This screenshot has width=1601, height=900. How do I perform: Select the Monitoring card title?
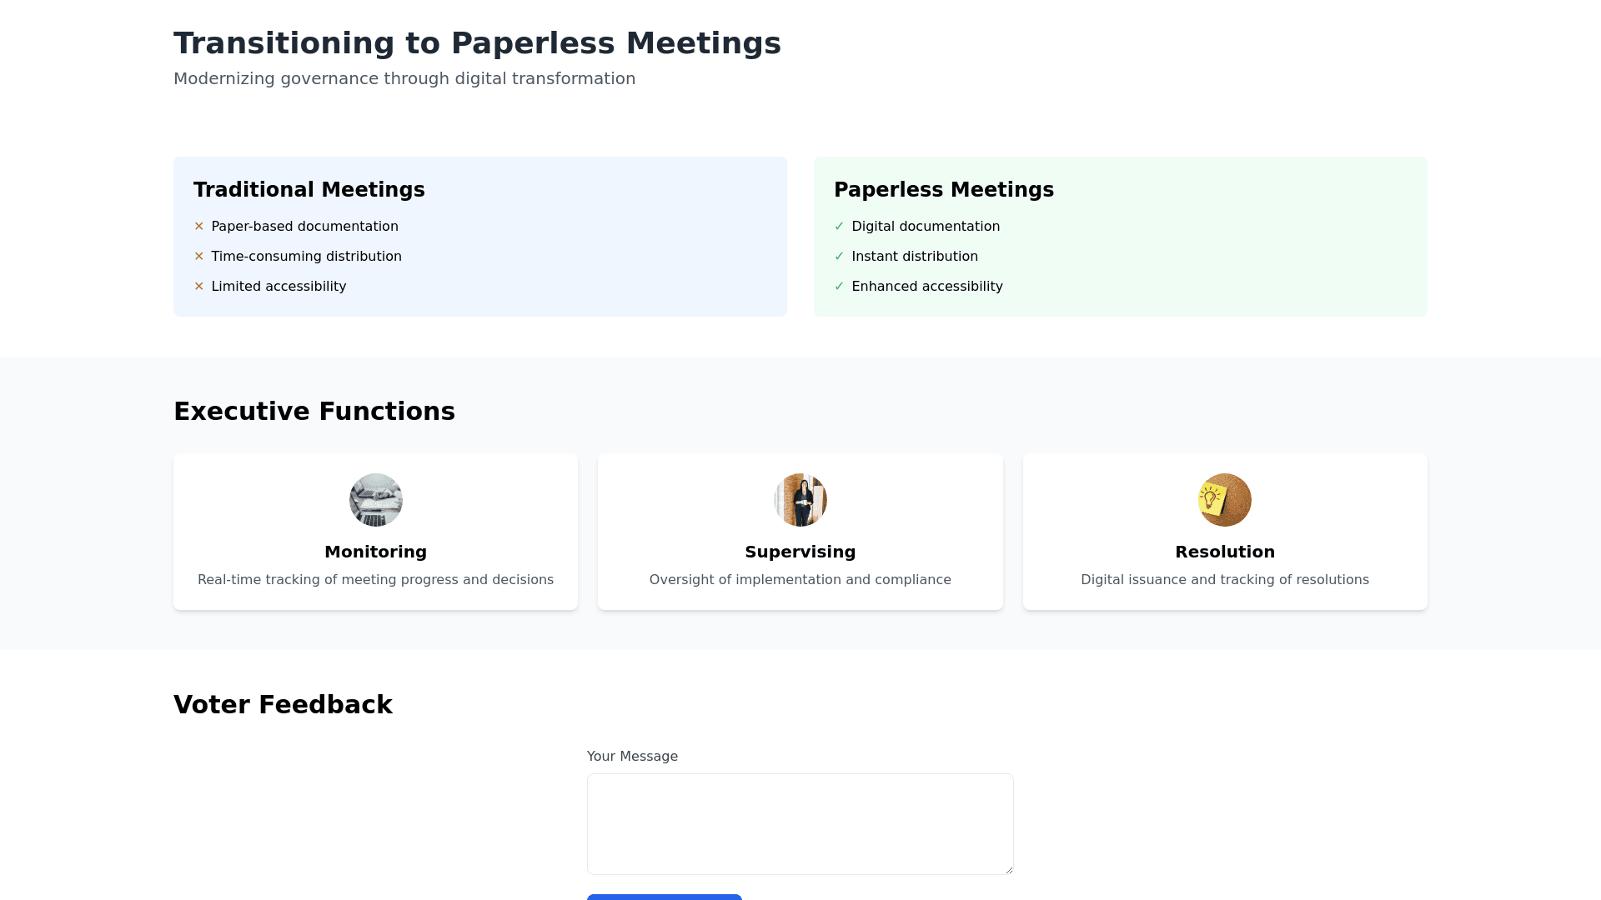click(375, 552)
